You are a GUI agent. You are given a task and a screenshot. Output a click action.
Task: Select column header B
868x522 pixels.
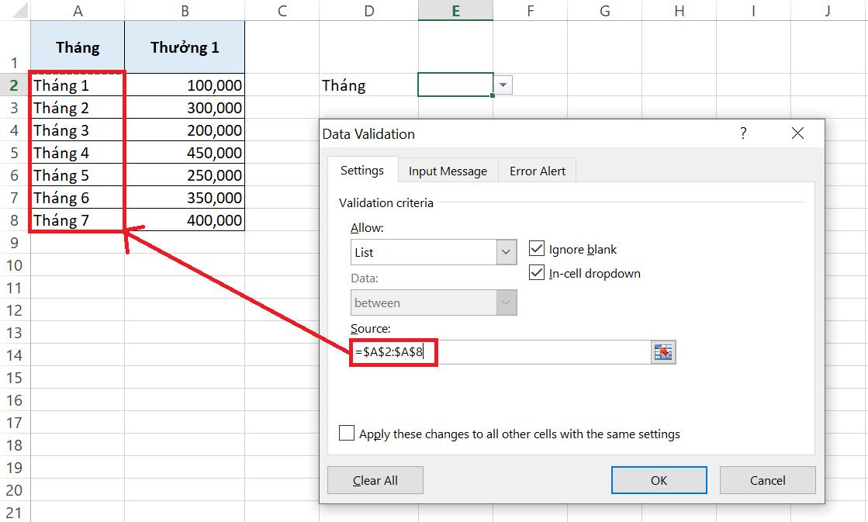point(184,10)
